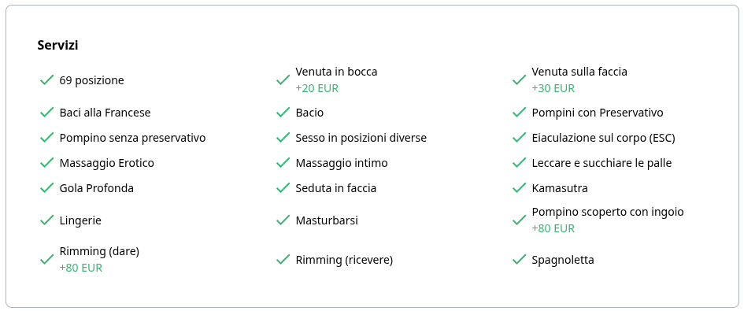The image size is (744, 311).
Task: Click the checkmark next to Kamasutra
Action: pyautogui.click(x=519, y=188)
